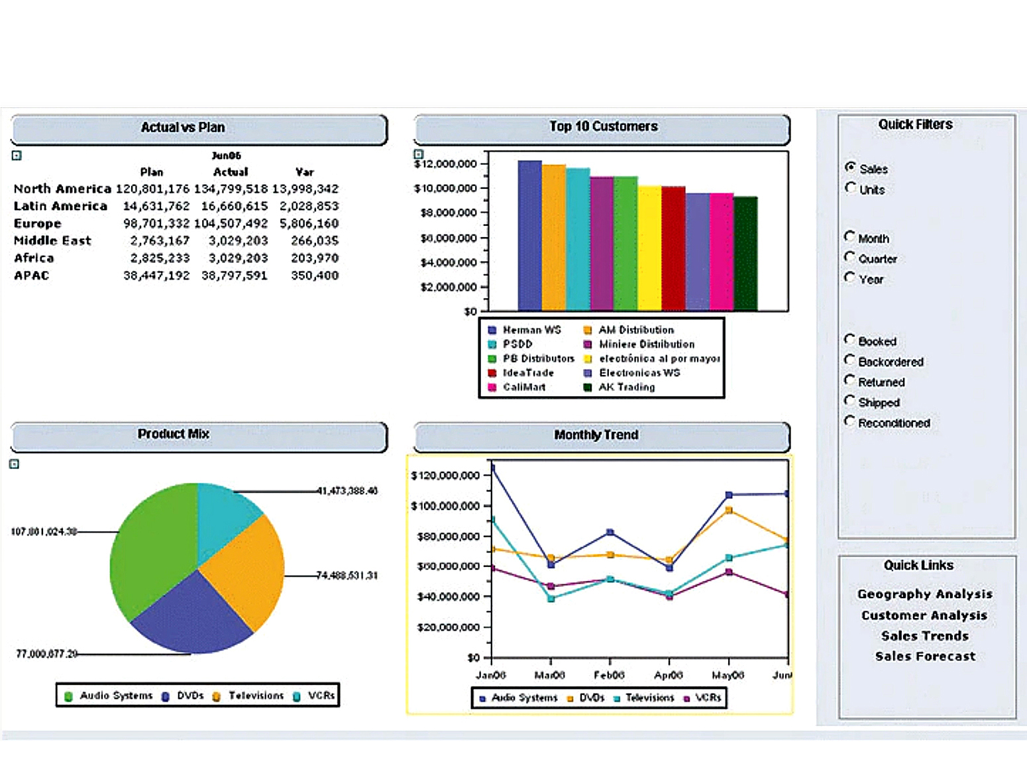The image size is (1027, 783).
Task: Expand the Product Mix chart toggle
Action: pyautogui.click(x=14, y=464)
